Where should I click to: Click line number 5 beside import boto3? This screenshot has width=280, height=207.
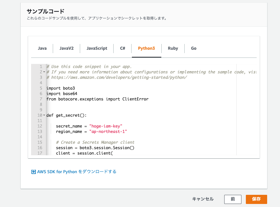pos(40,88)
